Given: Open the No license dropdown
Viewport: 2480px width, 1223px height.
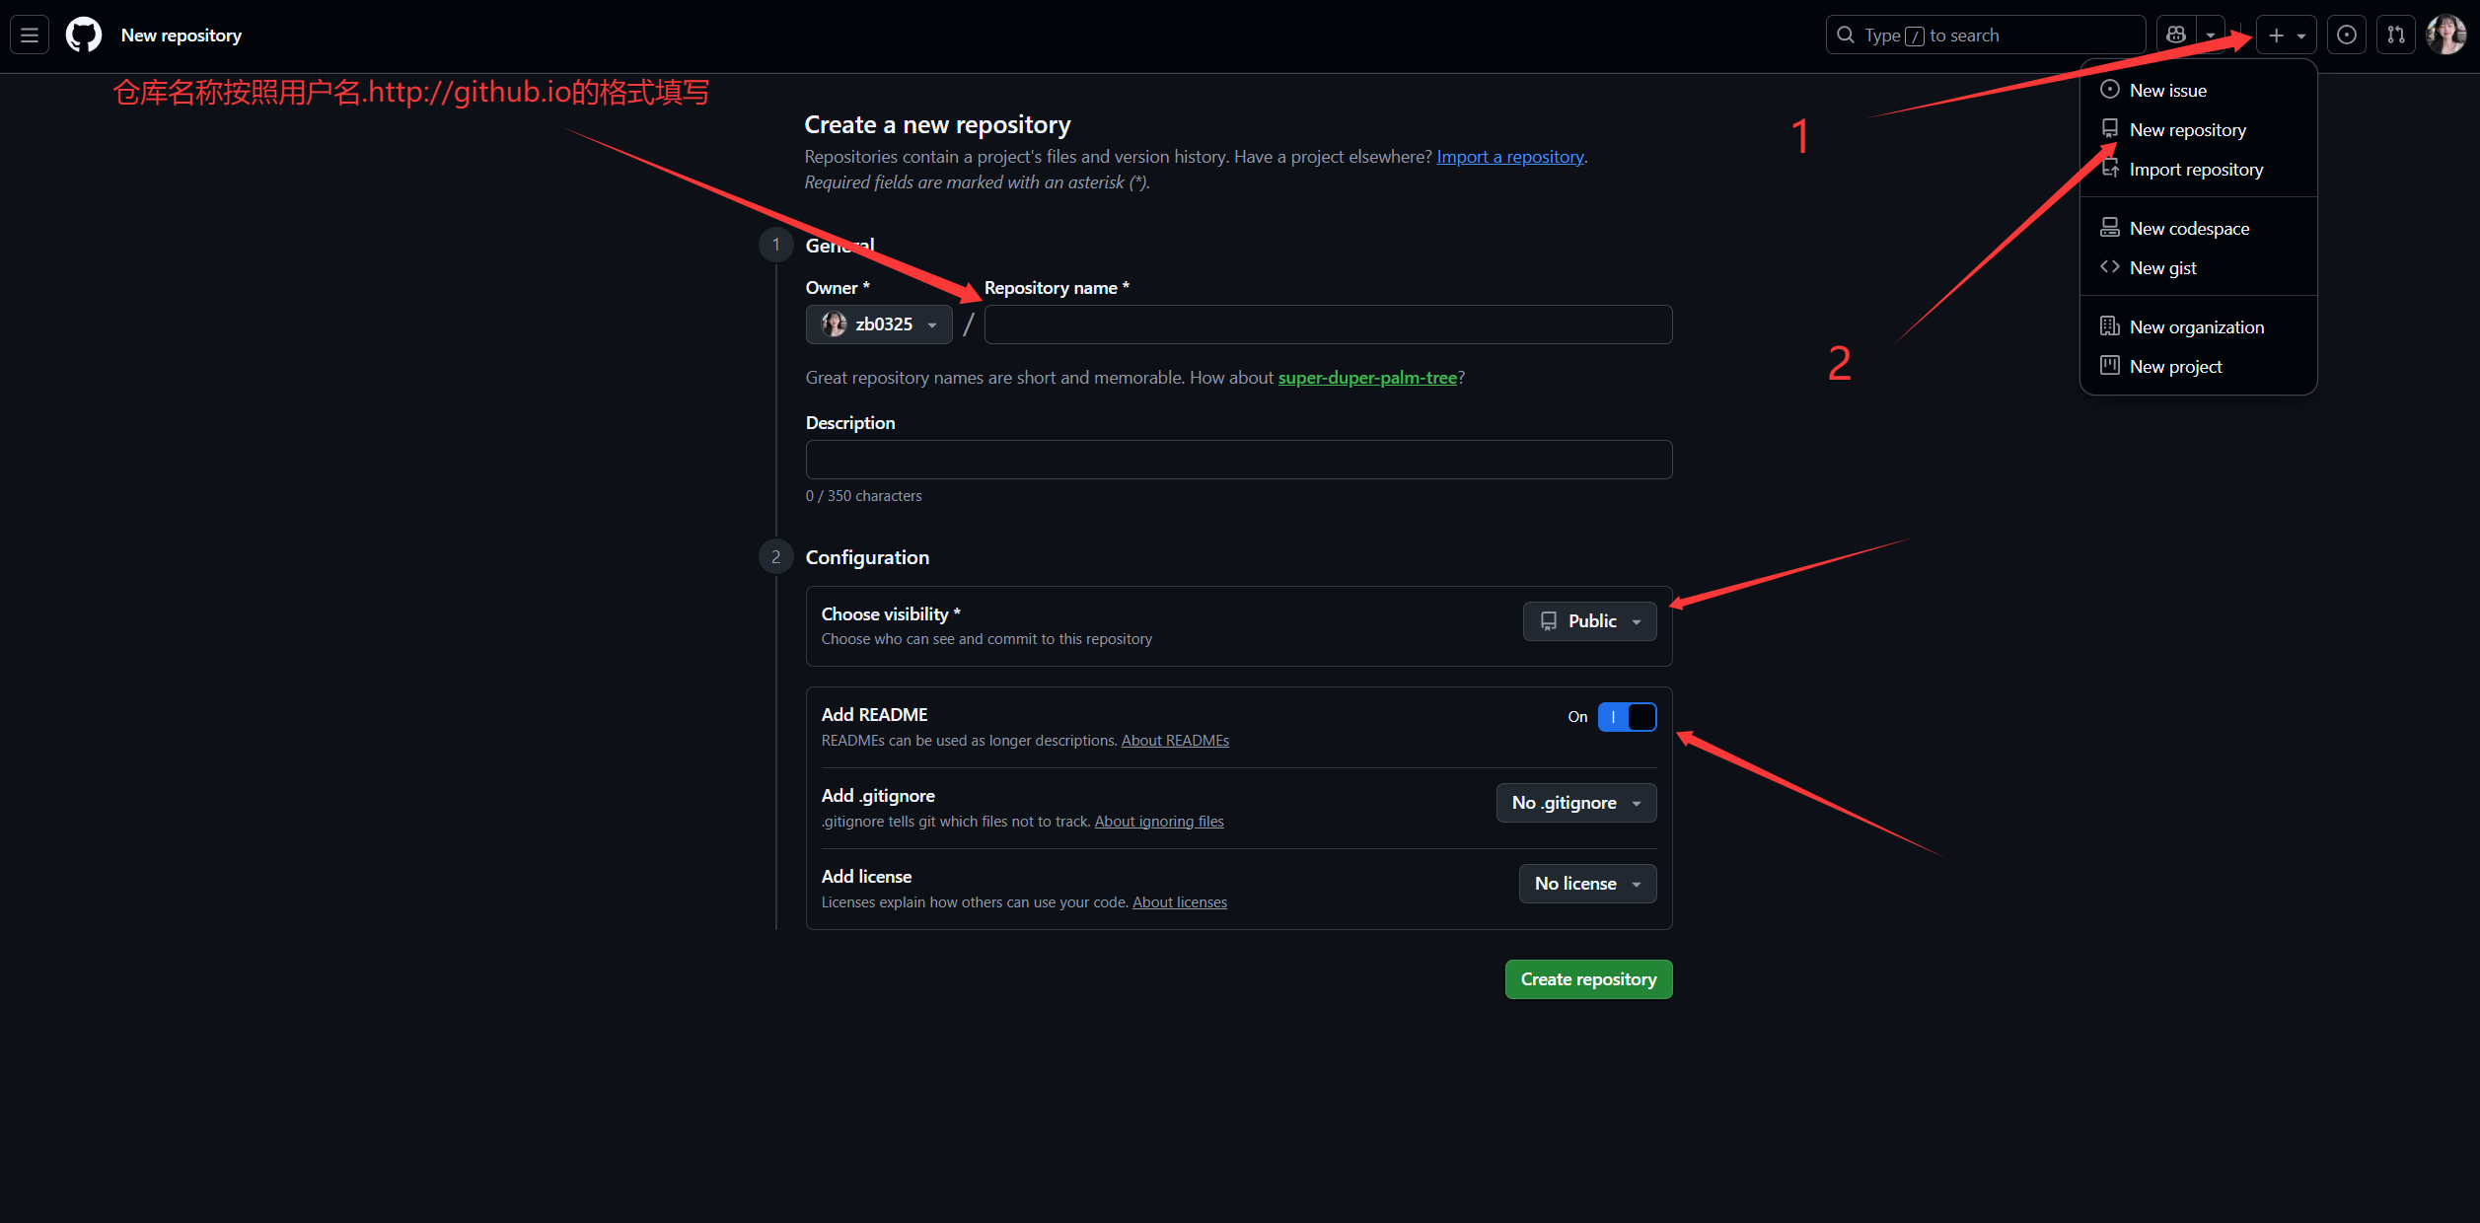Looking at the screenshot, I should tap(1587, 884).
